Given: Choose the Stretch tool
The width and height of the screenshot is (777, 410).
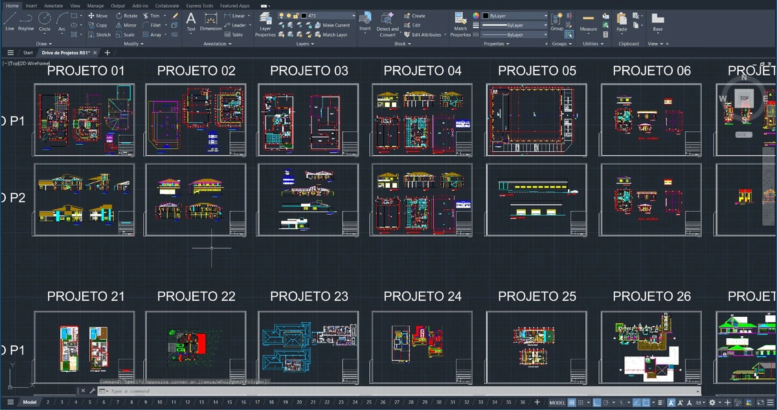Looking at the screenshot, I should point(99,35).
